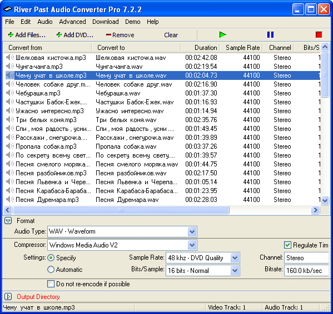Click the speaker icon of Человек собаке друг

[x=10, y=84]
